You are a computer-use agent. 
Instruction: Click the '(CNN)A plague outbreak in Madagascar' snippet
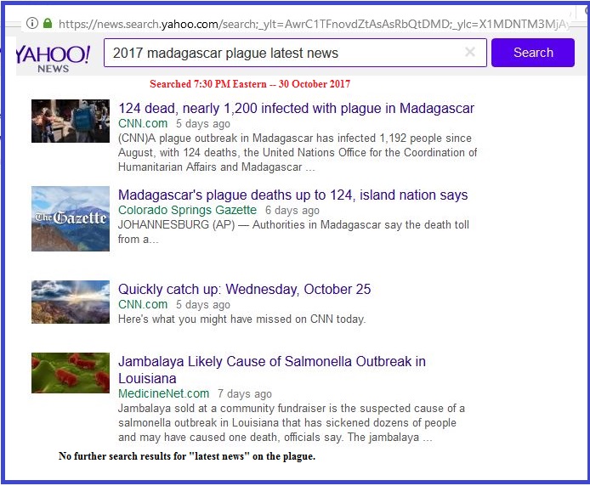298,152
